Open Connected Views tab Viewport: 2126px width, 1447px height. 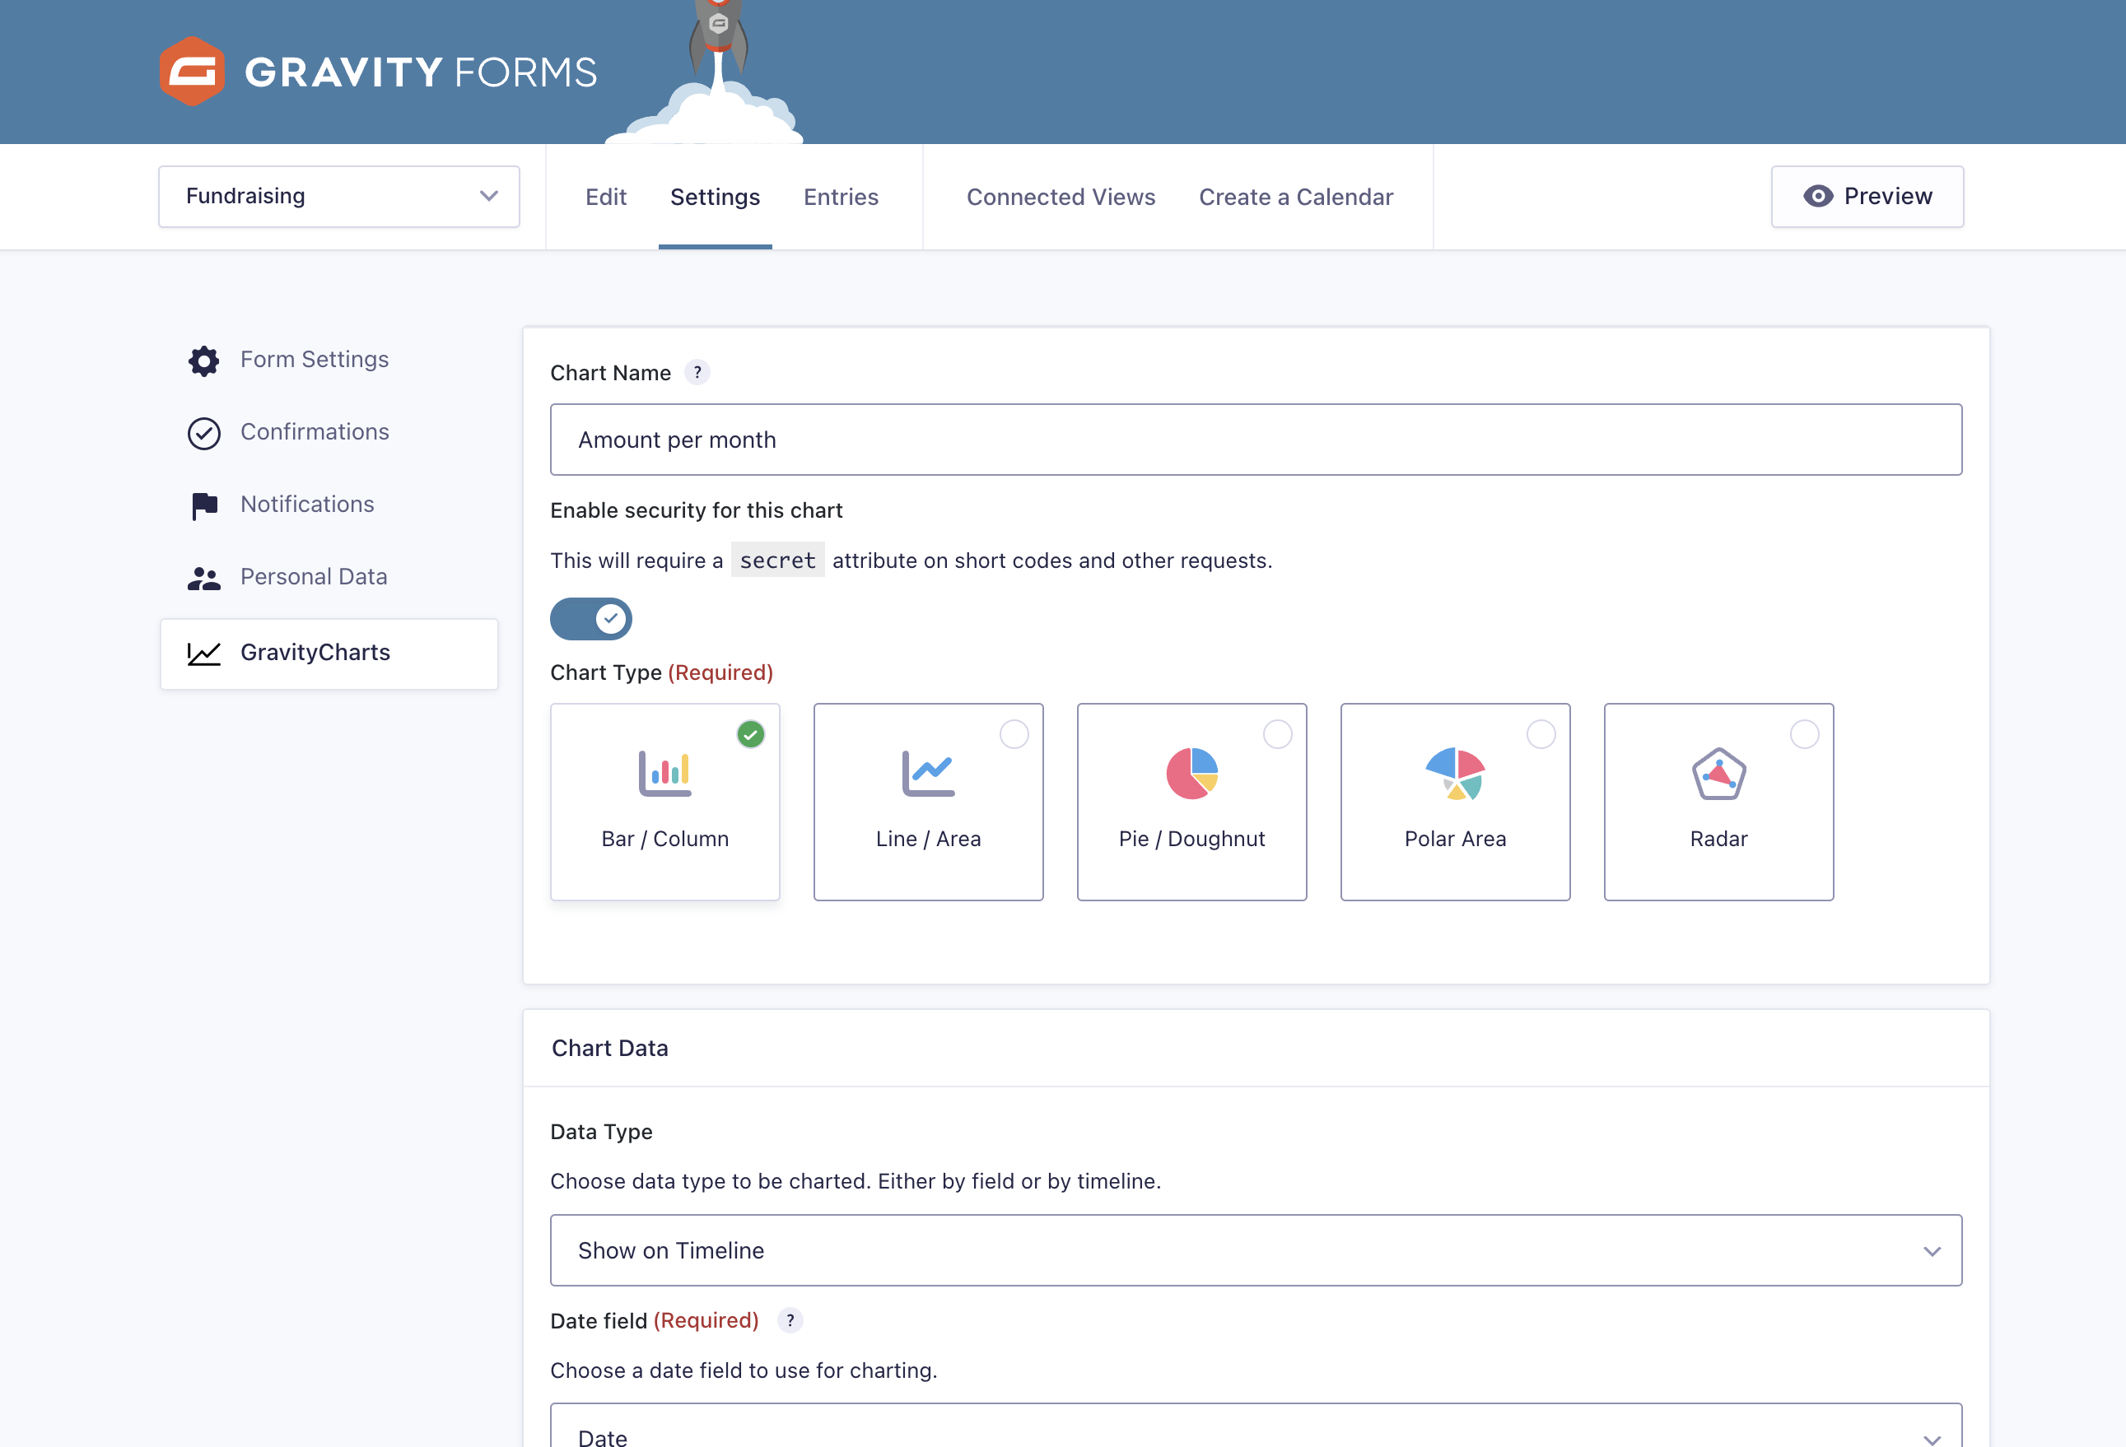point(1061,197)
